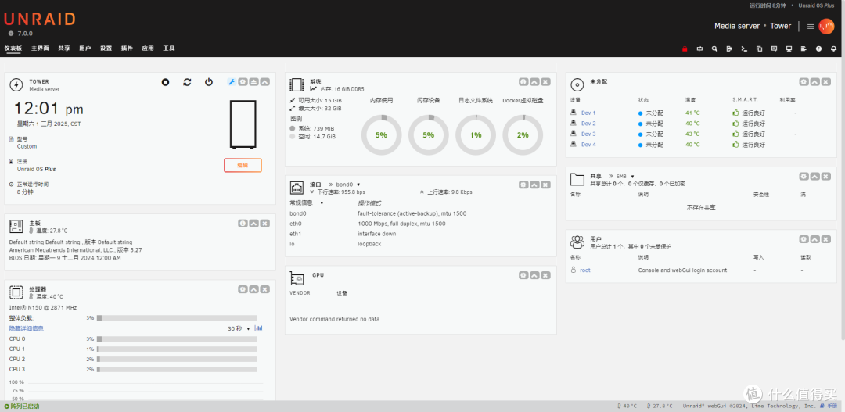Open the 设置 menu item
The width and height of the screenshot is (845, 412).
coord(106,48)
